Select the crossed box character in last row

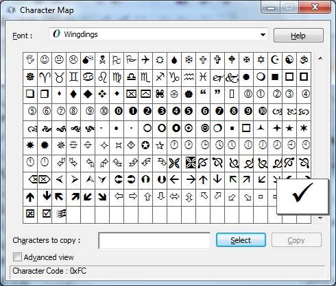coord(30,214)
